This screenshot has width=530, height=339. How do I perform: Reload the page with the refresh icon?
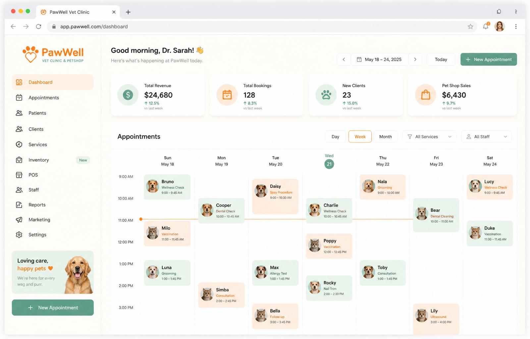pyautogui.click(x=38, y=26)
